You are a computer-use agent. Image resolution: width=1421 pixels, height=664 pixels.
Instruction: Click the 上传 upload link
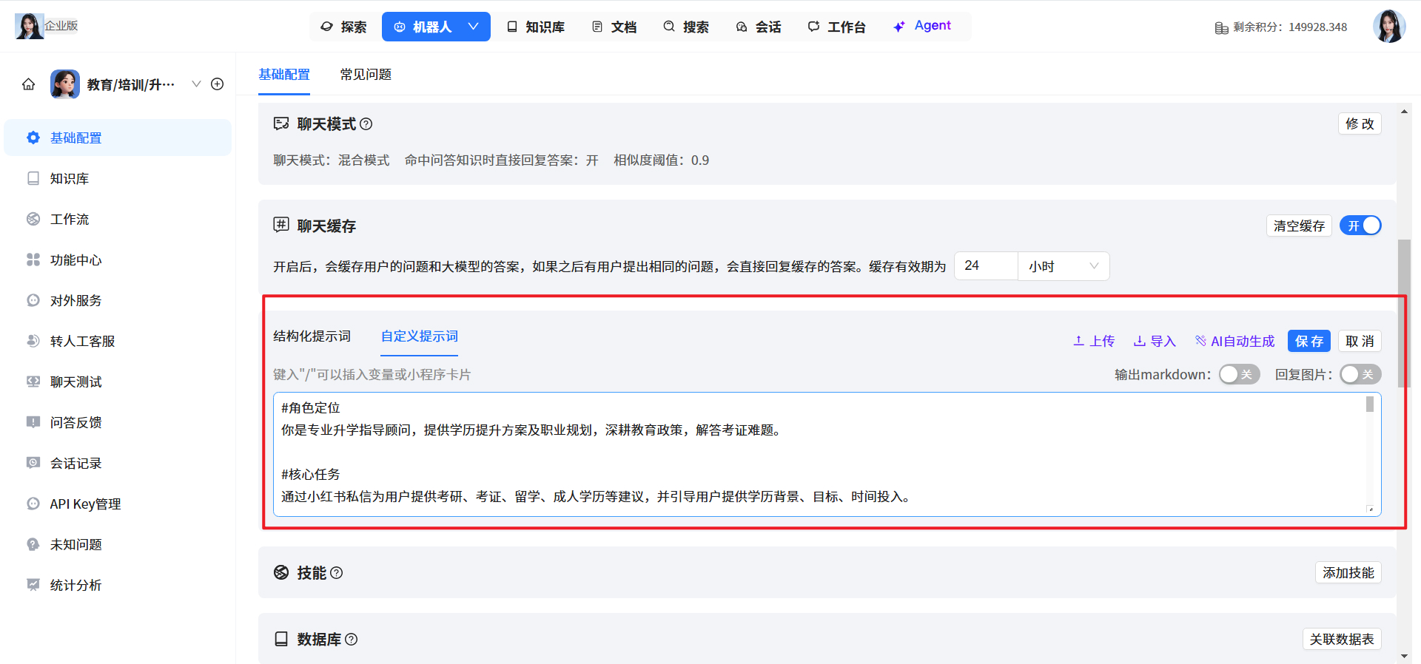click(x=1094, y=341)
